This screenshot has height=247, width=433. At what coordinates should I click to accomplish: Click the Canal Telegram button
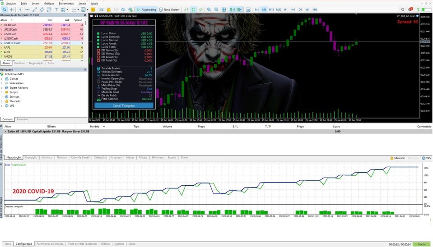[x=124, y=105]
